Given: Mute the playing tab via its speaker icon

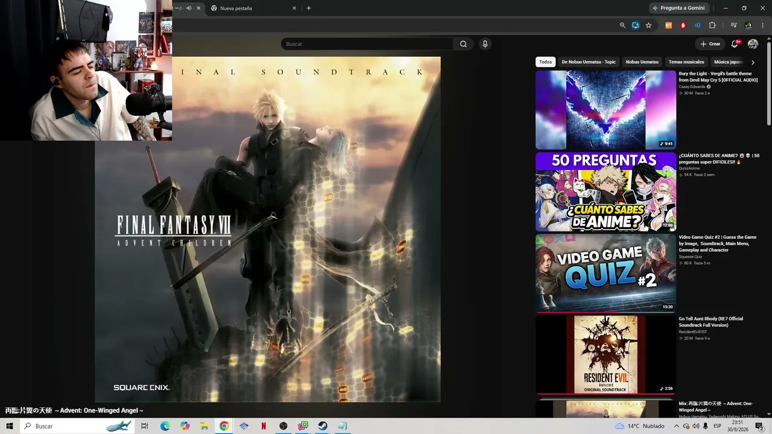Looking at the screenshot, I should tap(189, 8).
